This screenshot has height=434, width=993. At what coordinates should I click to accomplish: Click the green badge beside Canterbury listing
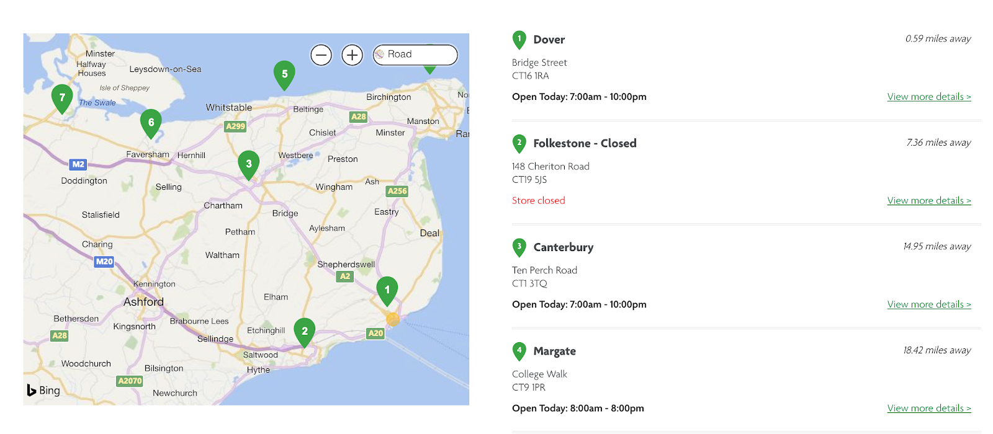[x=519, y=247]
